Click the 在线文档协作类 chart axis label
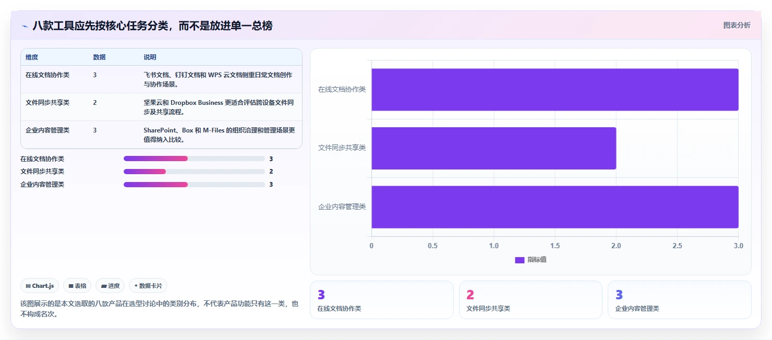Screen dimensions: 772x340 (x=342, y=89)
